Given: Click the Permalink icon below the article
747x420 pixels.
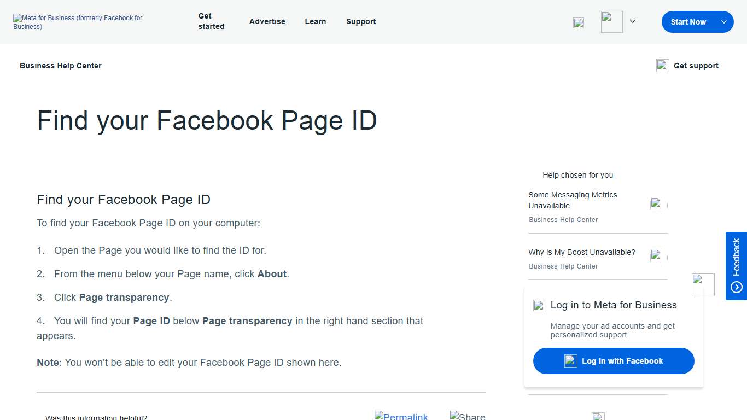Looking at the screenshot, I should tap(378, 416).
